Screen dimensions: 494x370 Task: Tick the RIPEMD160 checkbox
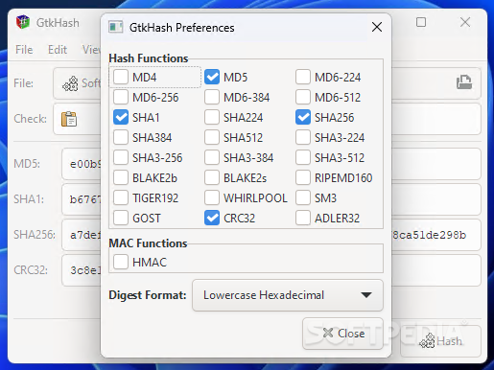pyautogui.click(x=303, y=177)
